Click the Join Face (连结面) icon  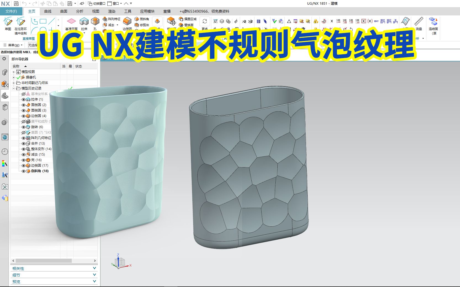point(433,21)
